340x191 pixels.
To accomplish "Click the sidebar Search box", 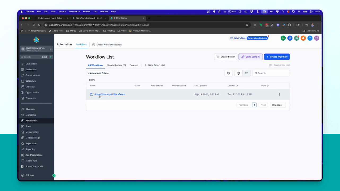I will [34, 57].
